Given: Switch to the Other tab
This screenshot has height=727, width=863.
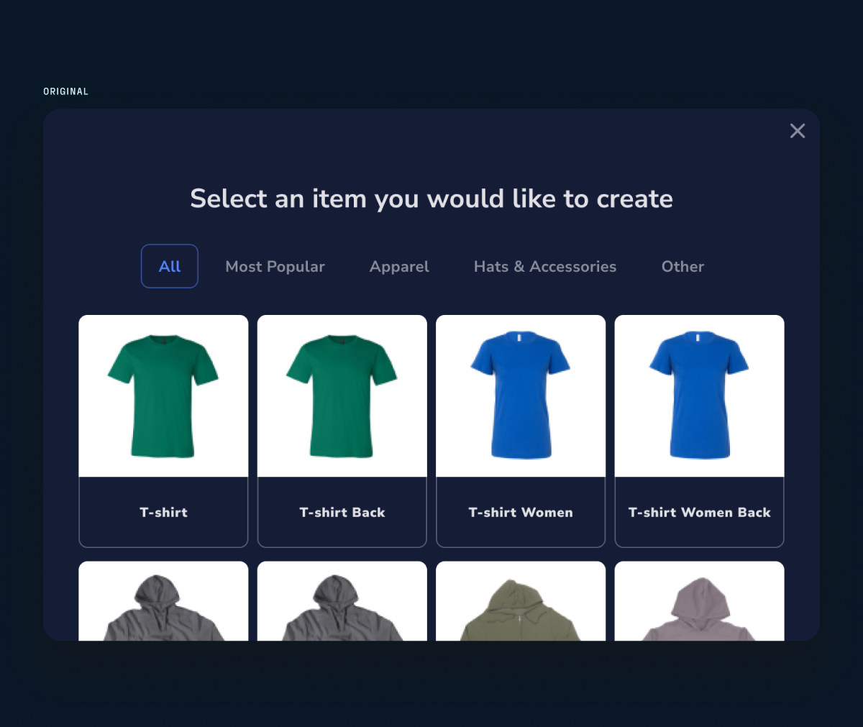Looking at the screenshot, I should 682,266.
